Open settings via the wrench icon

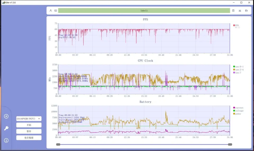point(6,129)
